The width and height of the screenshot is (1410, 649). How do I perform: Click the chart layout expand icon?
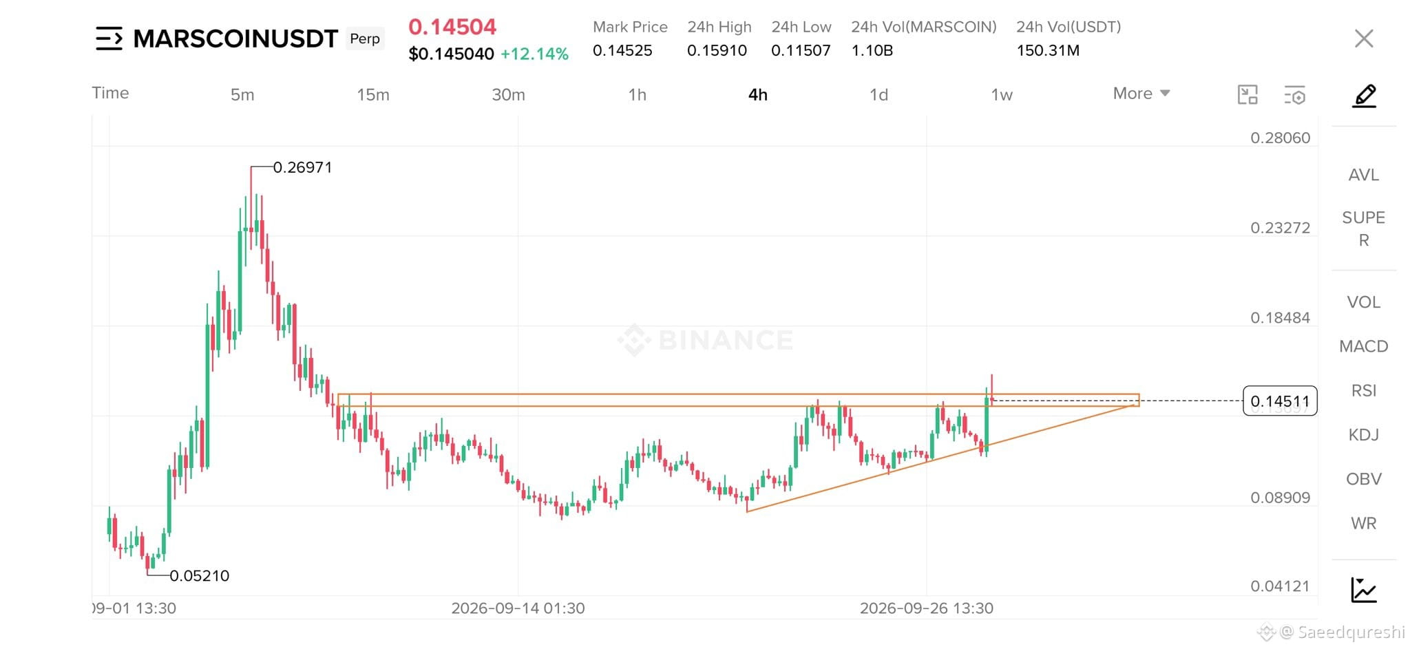click(1248, 95)
